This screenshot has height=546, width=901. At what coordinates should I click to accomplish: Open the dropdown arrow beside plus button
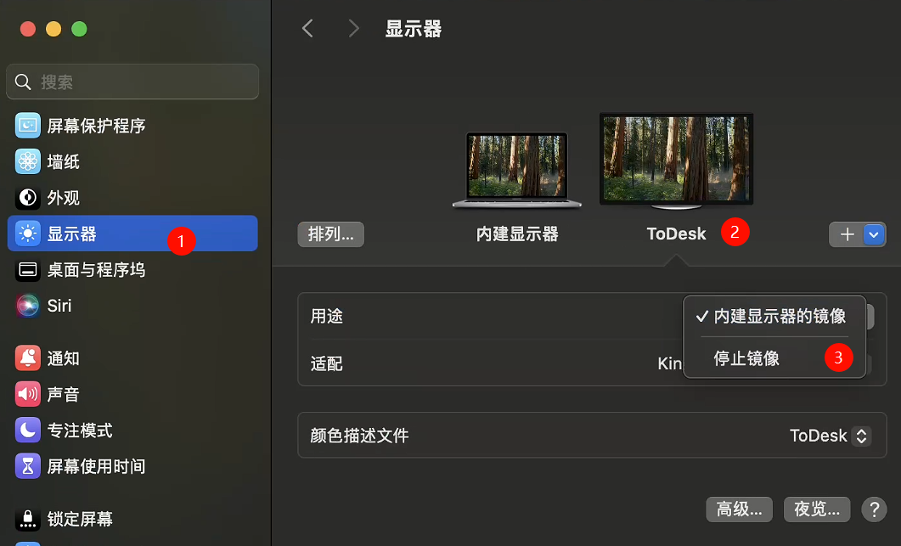pyautogui.click(x=875, y=234)
